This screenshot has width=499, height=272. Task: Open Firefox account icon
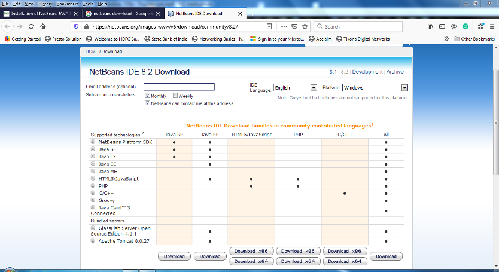click(x=454, y=26)
